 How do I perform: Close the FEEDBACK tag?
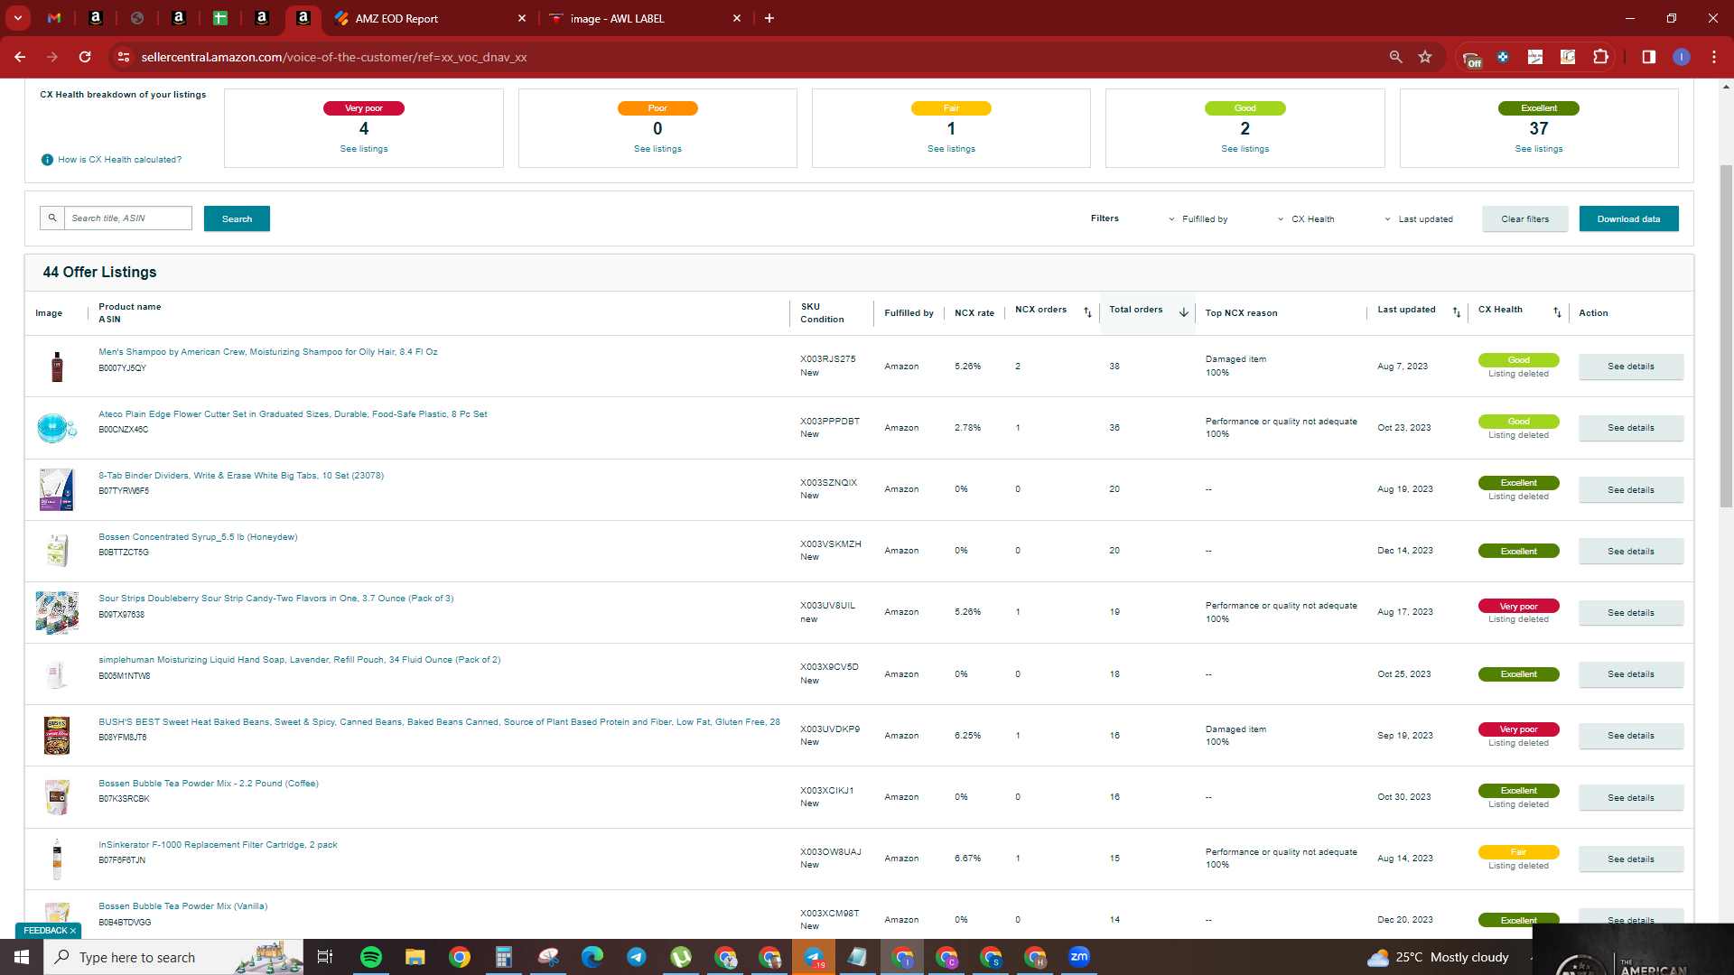[x=73, y=931]
